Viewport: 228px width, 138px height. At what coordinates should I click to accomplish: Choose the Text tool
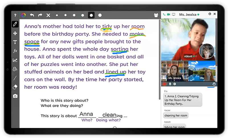pyautogui.click(x=15, y=42)
